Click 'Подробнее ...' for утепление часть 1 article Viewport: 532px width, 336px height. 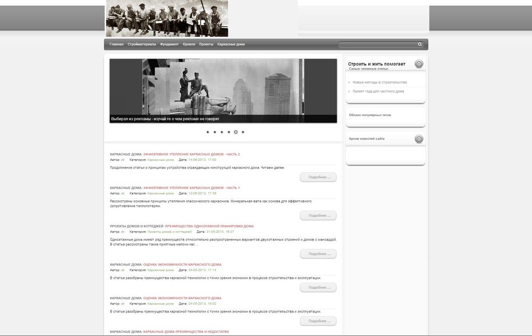tap(318, 216)
